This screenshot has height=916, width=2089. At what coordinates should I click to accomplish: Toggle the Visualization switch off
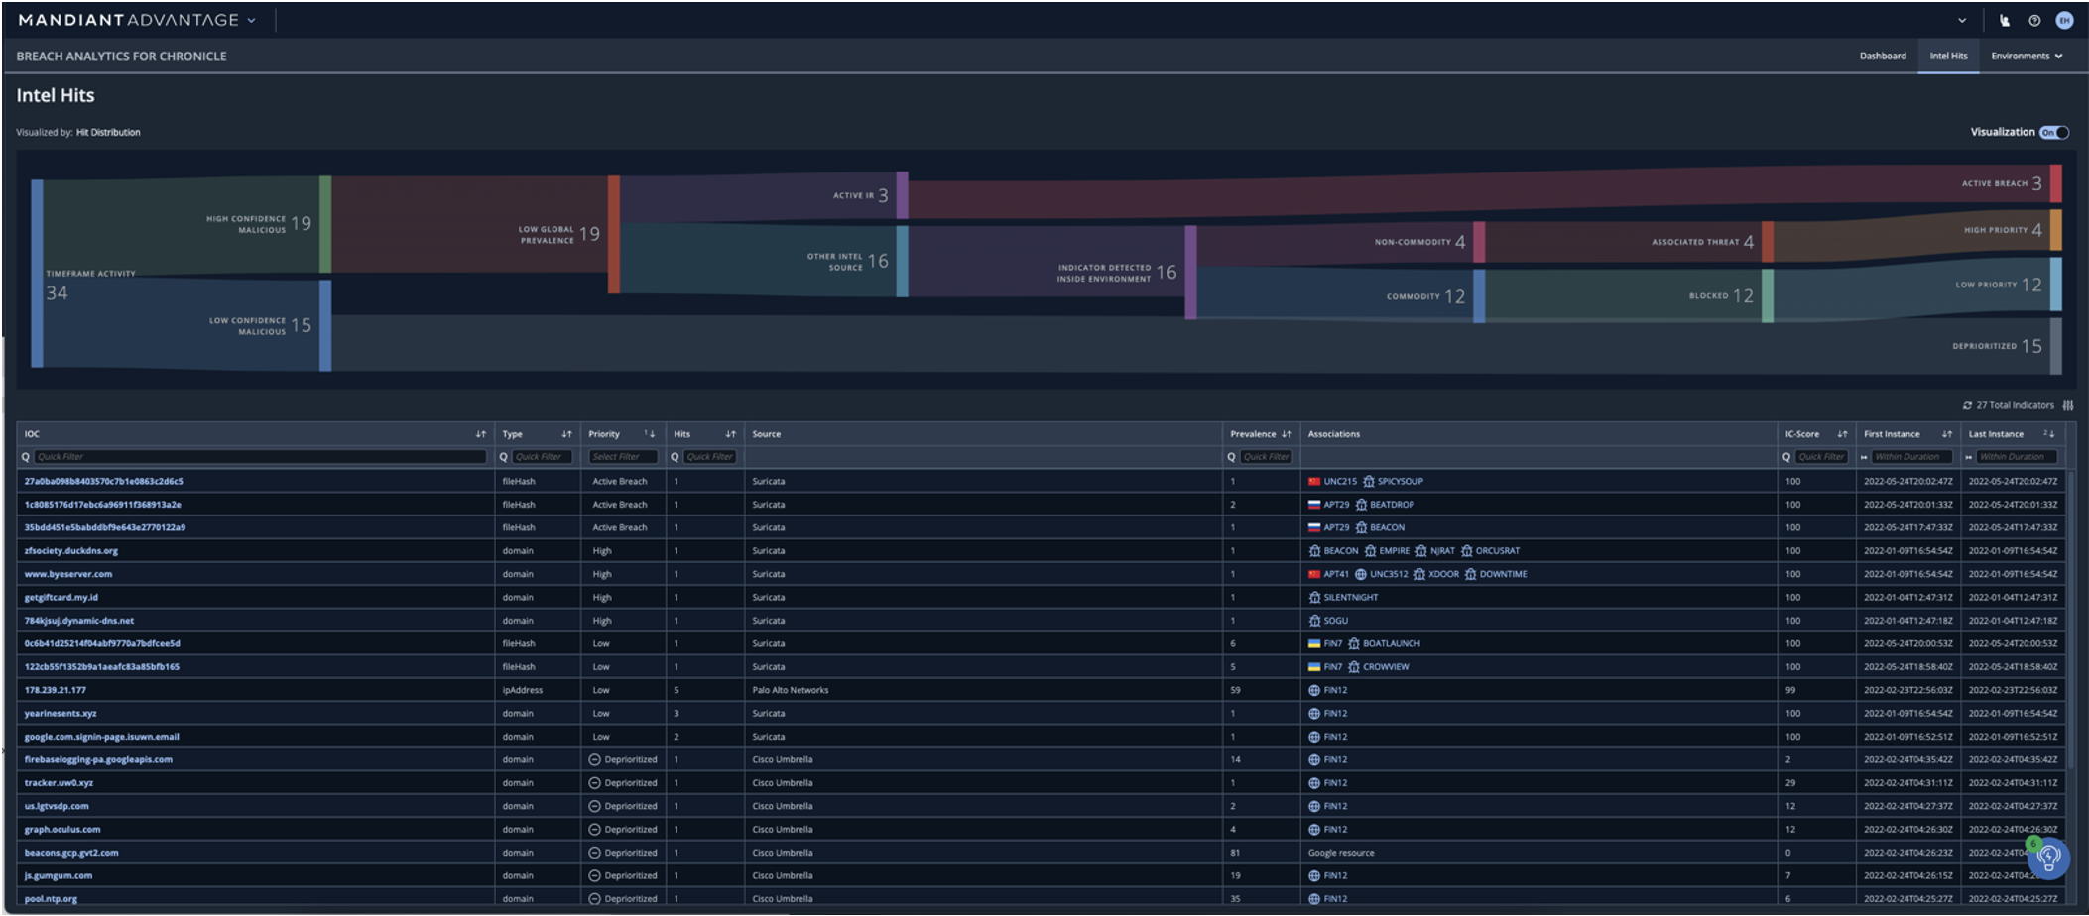pyautogui.click(x=2054, y=132)
